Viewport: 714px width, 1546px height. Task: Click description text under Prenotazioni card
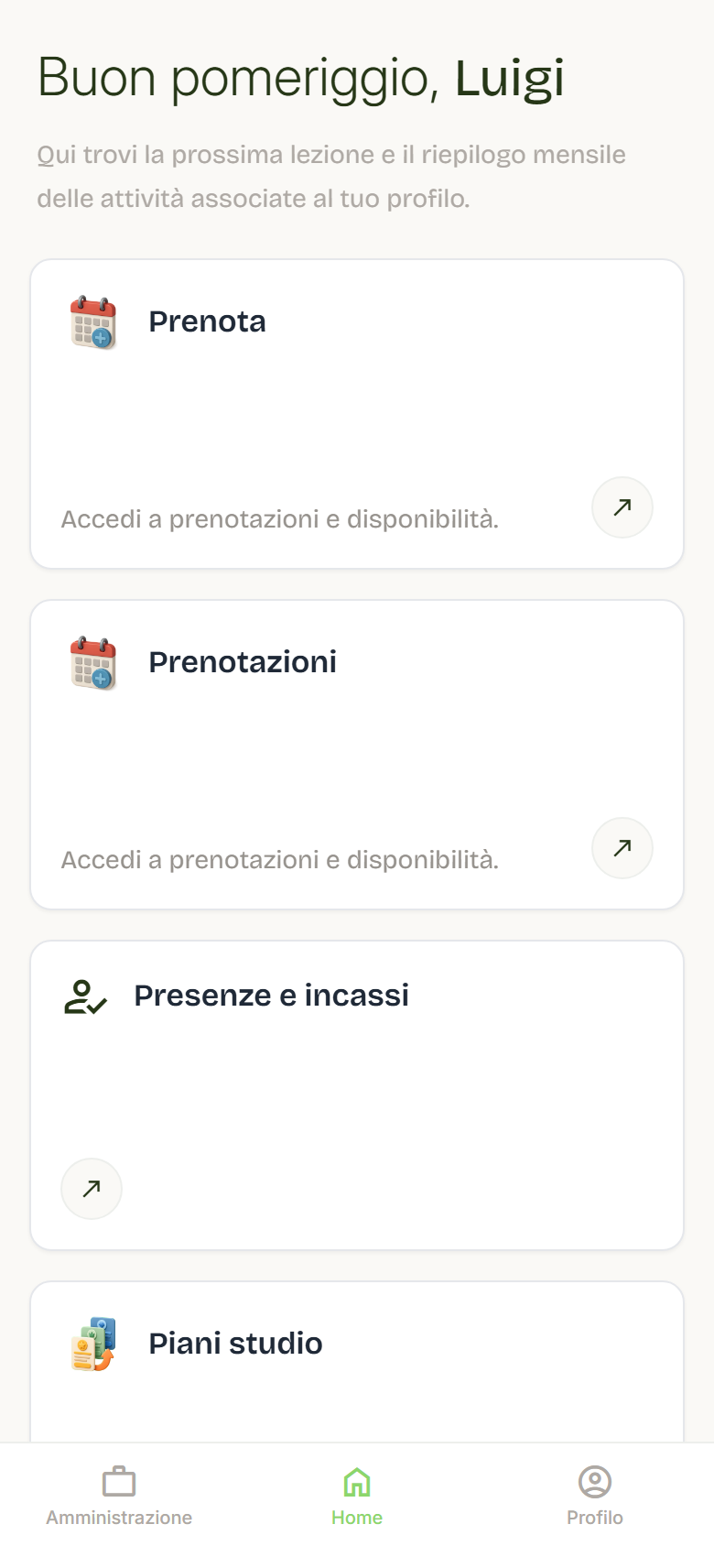click(280, 860)
